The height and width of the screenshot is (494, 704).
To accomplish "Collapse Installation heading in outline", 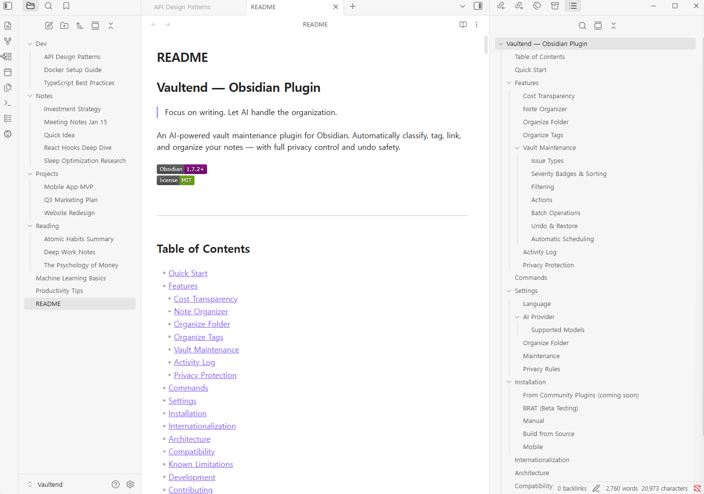I will coord(509,382).
